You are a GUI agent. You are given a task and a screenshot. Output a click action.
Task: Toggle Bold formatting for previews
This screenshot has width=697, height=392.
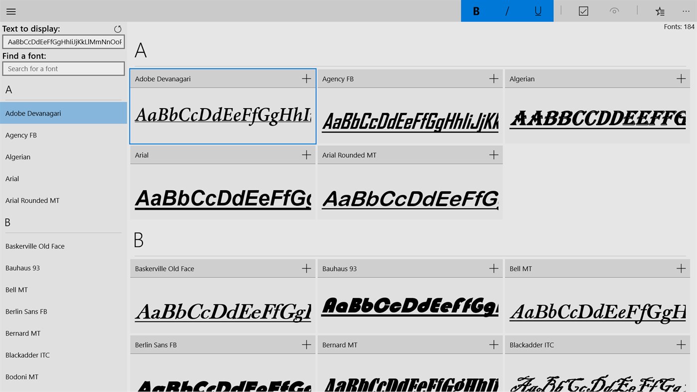(476, 11)
